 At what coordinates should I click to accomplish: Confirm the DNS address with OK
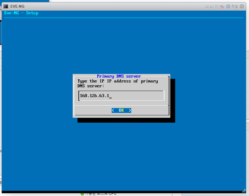[x=121, y=110]
